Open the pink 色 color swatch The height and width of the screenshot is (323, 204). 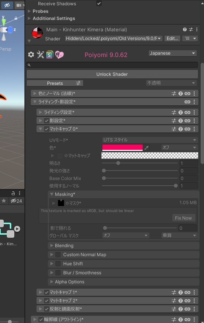click(122, 148)
